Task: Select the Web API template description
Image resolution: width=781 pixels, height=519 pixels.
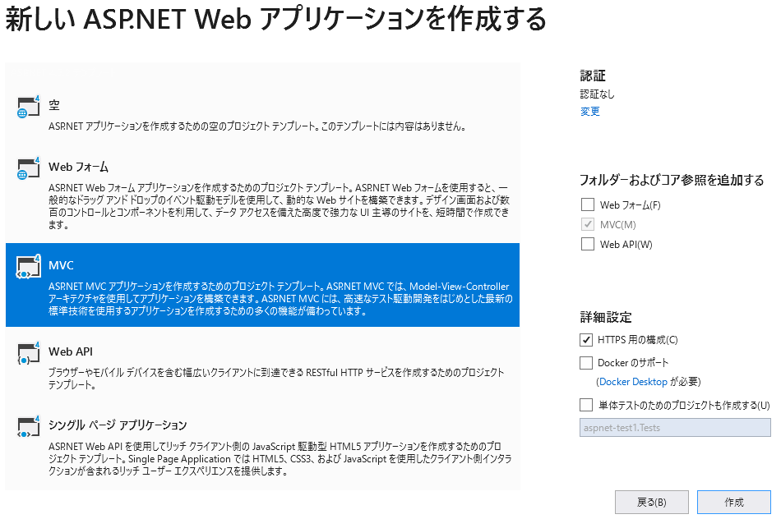Action: click(x=276, y=379)
